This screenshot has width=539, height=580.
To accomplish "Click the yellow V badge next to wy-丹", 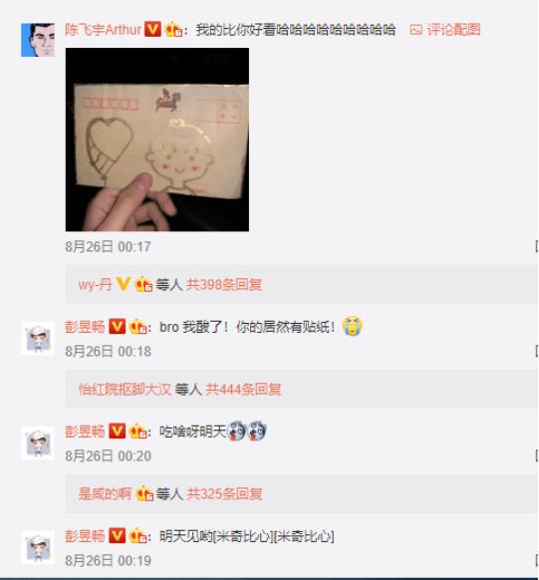I will [x=124, y=284].
